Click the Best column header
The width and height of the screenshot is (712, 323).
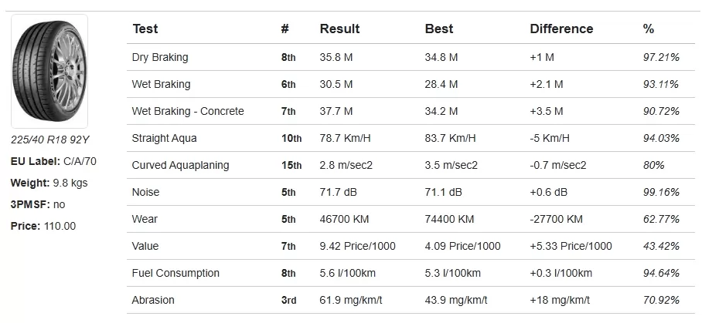click(439, 29)
